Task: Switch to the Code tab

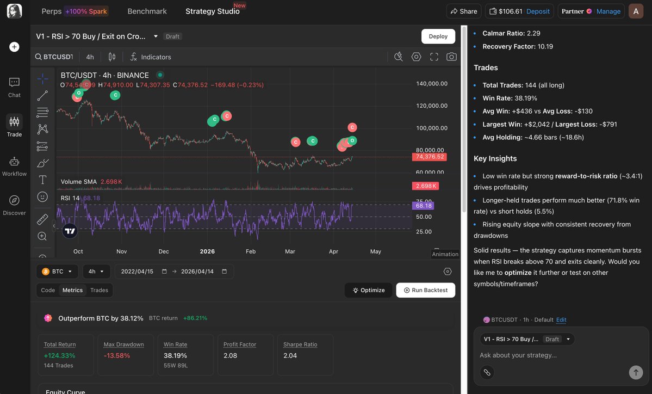Action: (48, 290)
